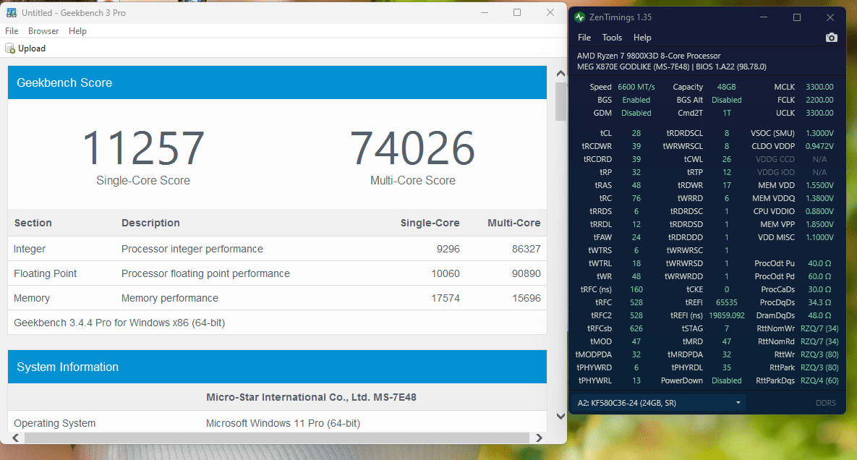This screenshot has width=857, height=460.
Task: Click the Speed value 6600 MT/s
Action: point(636,87)
